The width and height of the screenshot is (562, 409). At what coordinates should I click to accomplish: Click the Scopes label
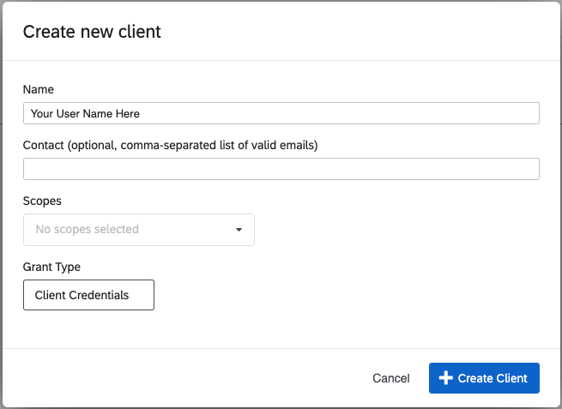[42, 201]
